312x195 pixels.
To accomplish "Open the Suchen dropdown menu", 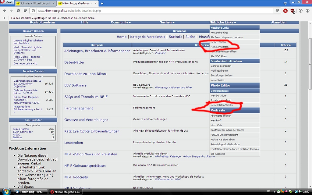I will pyautogui.click(x=167, y=22).
